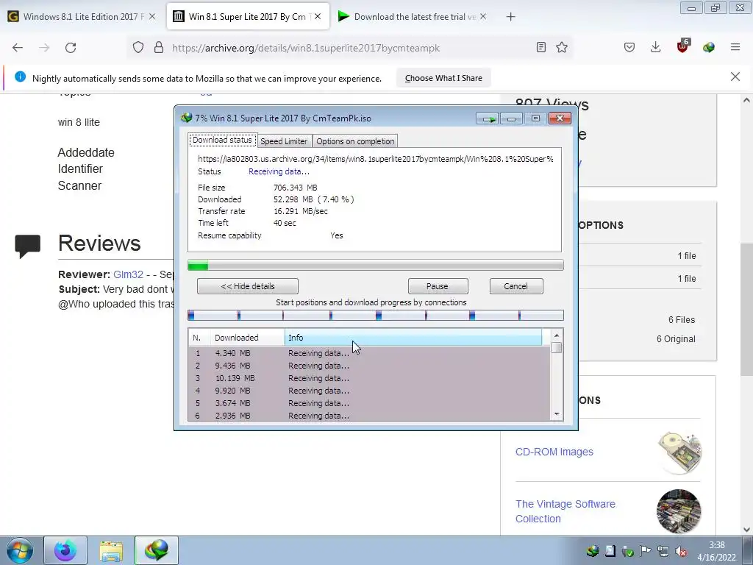The width and height of the screenshot is (753, 565).
Task: Select connection 2 row with 9.436 MB
Action: point(369,366)
